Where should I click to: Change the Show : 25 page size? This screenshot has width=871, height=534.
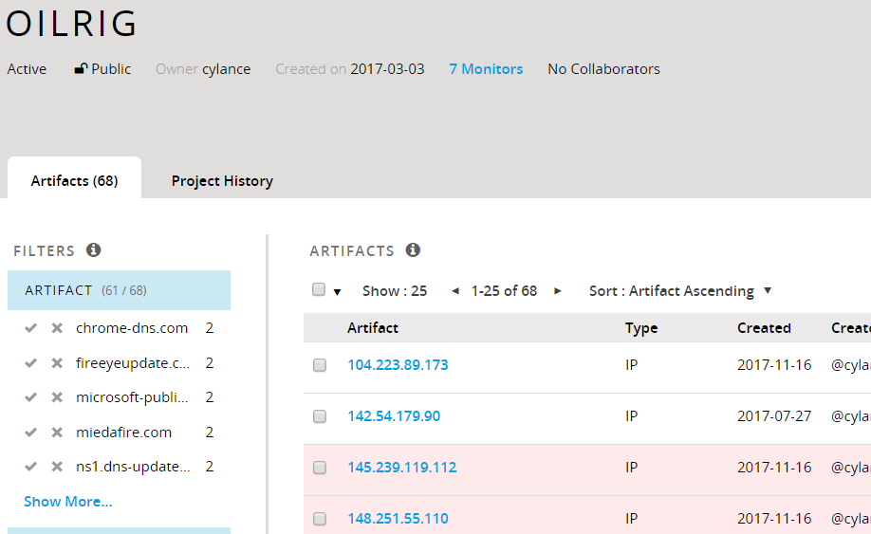[394, 291]
